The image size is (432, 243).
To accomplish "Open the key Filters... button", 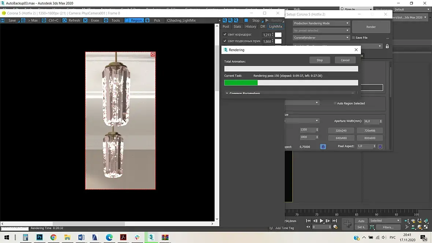I will pyautogui.click(x=388, y=227).
